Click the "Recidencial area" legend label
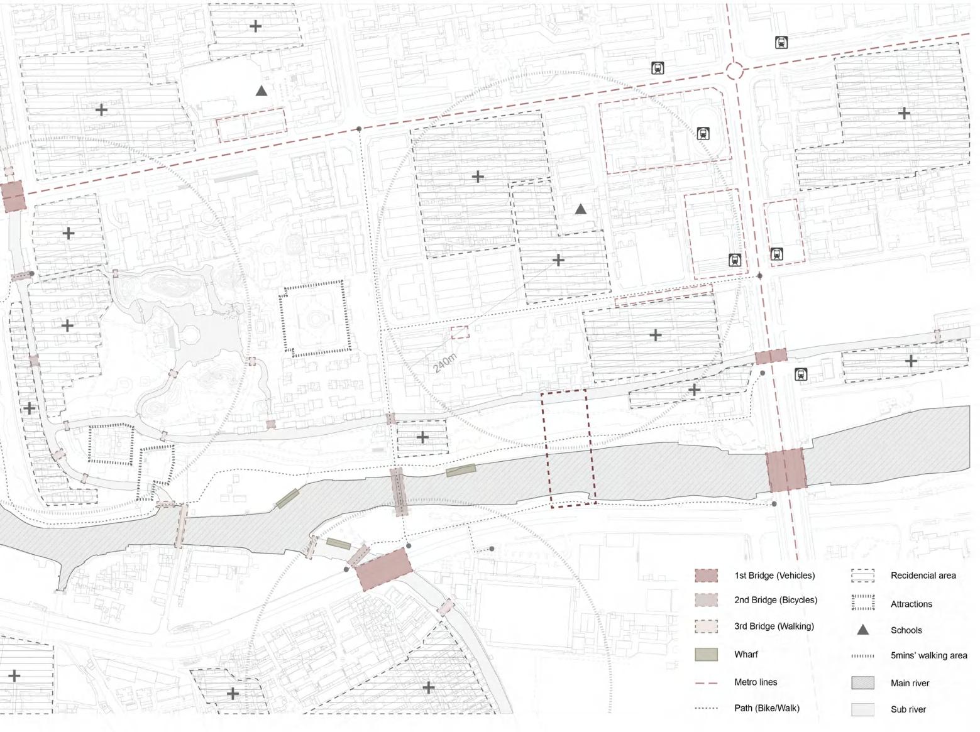This screenshot has height=732, width=980. pos(923,576)
